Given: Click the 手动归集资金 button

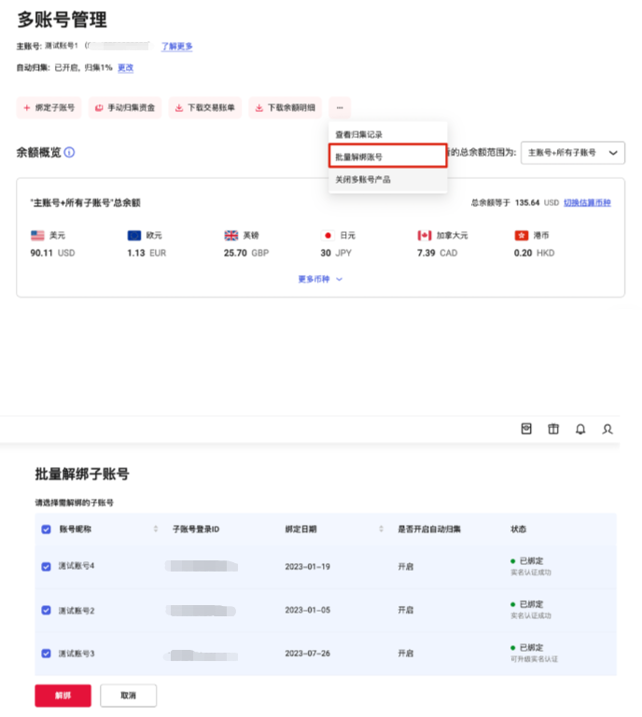Looking at the screenshot, I should click(125, 108).
